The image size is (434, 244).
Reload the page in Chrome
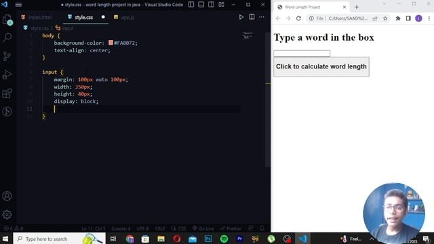(298, 18)
